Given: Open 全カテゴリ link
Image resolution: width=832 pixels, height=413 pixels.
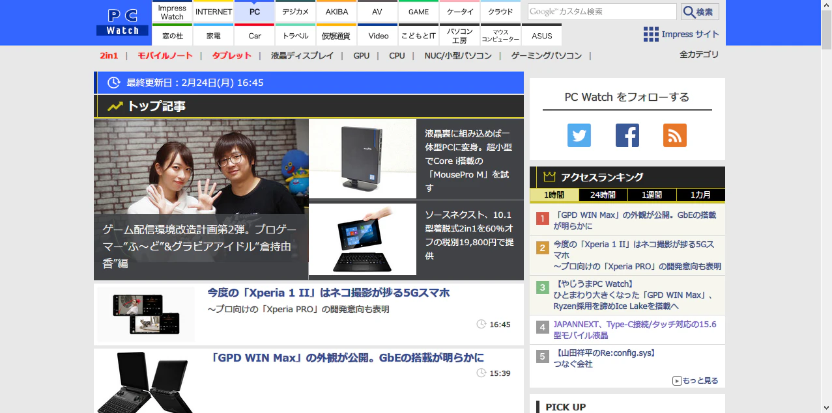Looking at the screenshot, I should pos(699,55).
